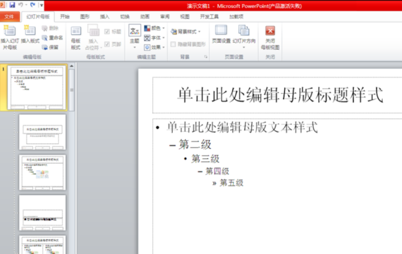Click the 第三级 text line

(x=206, y=159)
